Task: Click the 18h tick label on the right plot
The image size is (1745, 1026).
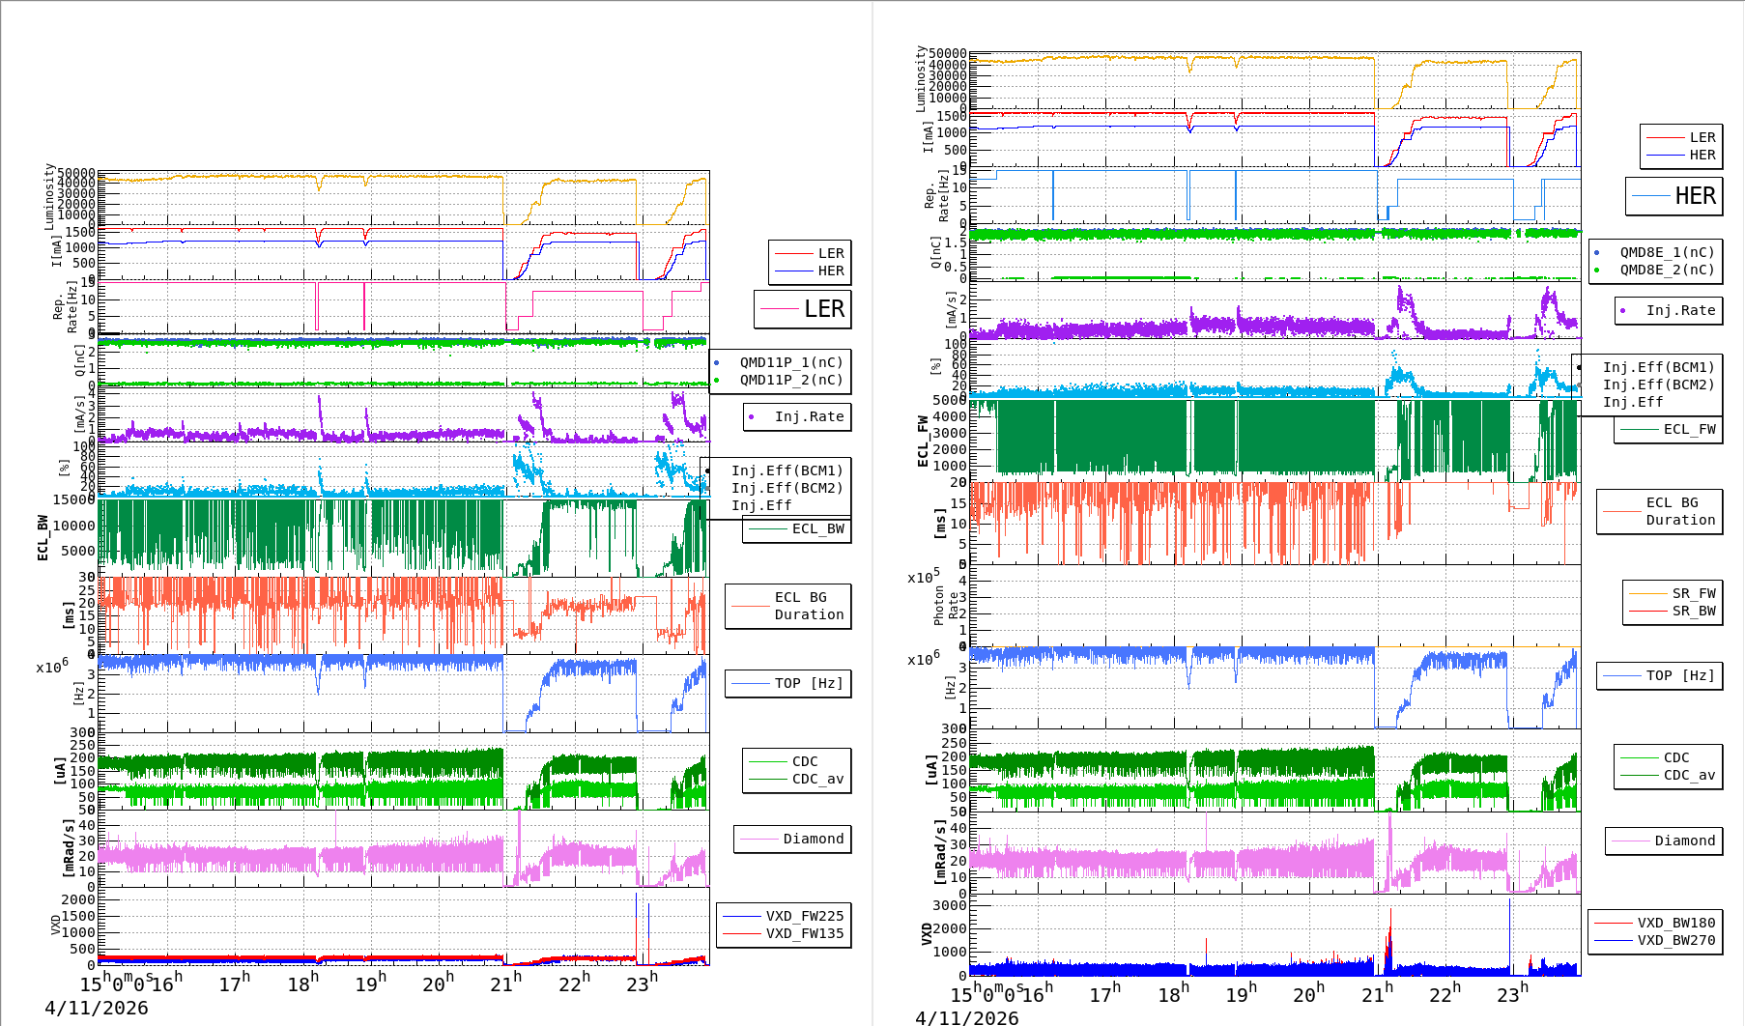Action: 1173,994
